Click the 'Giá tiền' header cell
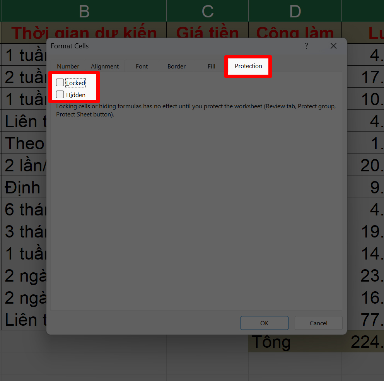Image resolution: width=384 pixels, height=381 pixels. pyautogui.click(x=207, y=30)
